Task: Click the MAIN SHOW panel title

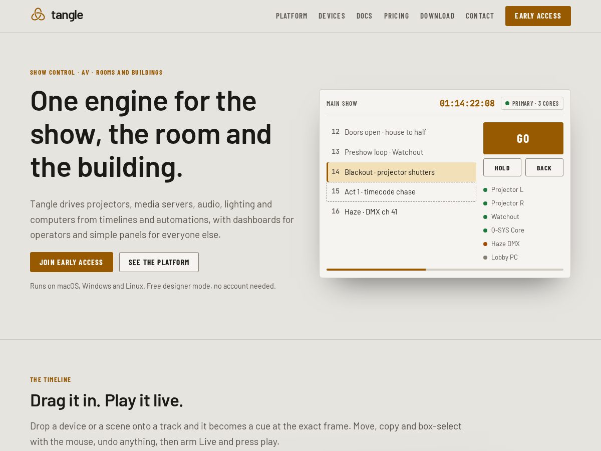Action: pos(342,104)
